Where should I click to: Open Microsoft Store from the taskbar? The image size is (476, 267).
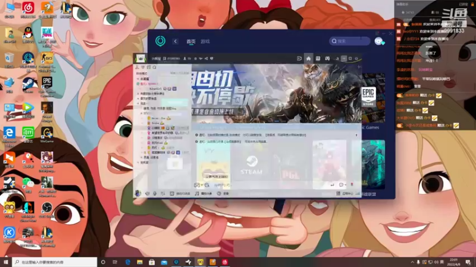152,262
